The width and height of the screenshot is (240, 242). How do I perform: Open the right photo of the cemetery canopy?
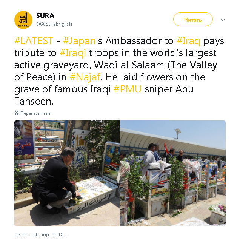tap(173, 173)
